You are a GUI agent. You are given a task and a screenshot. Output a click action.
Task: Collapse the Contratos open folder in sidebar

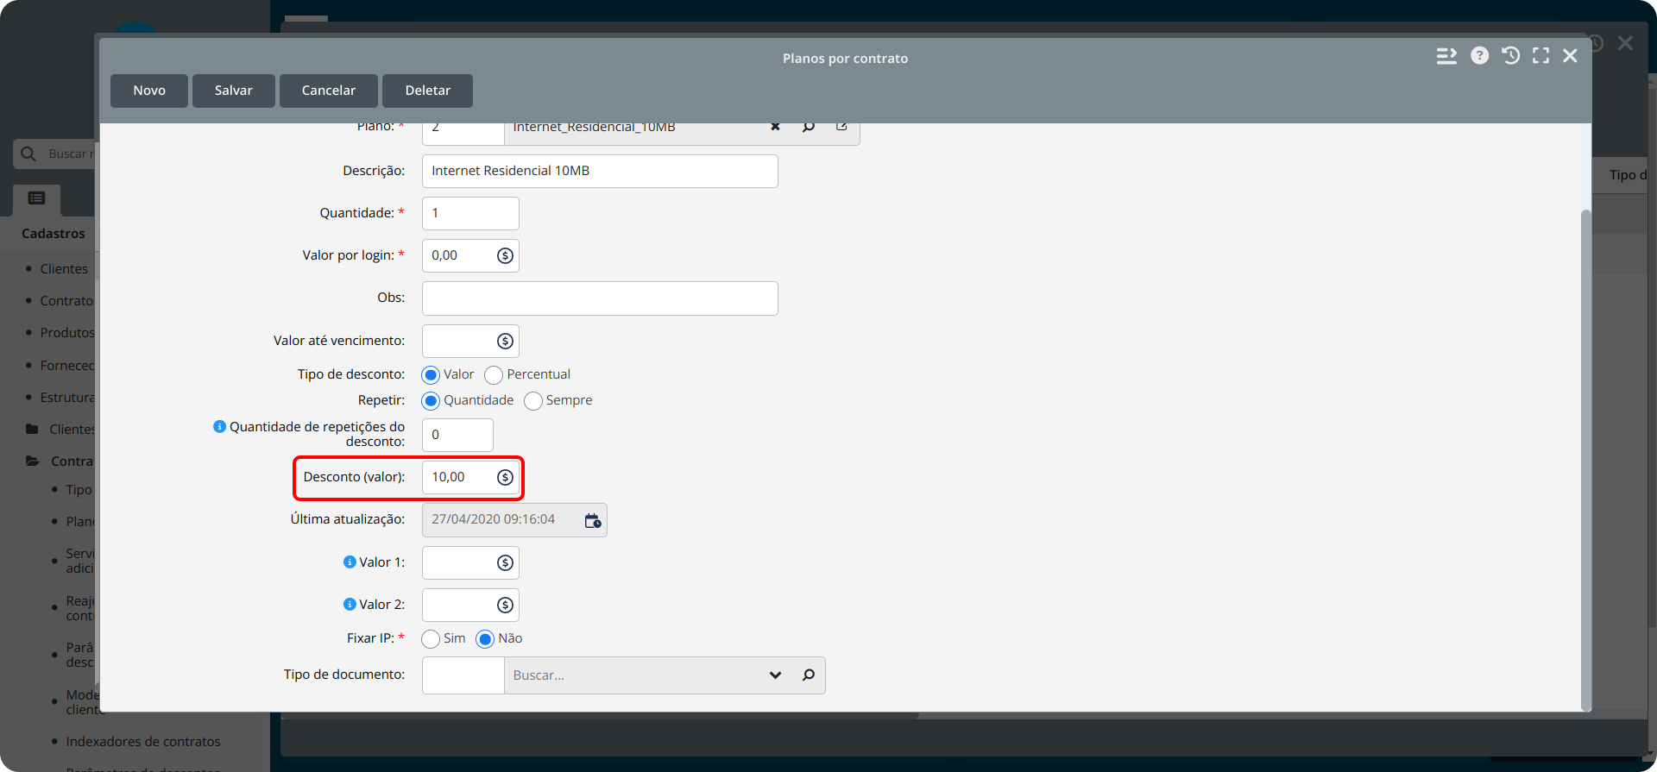pos(33,461)
